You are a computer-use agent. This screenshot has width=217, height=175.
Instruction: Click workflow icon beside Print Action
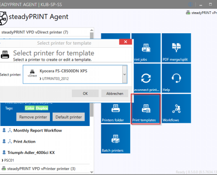click(10, 141)
